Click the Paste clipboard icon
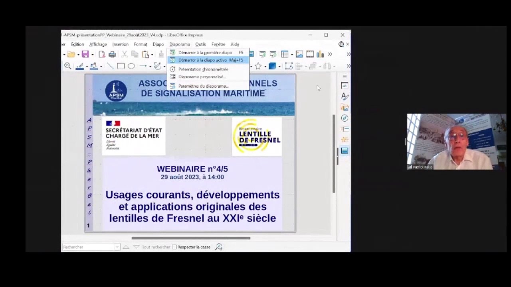 145,54
